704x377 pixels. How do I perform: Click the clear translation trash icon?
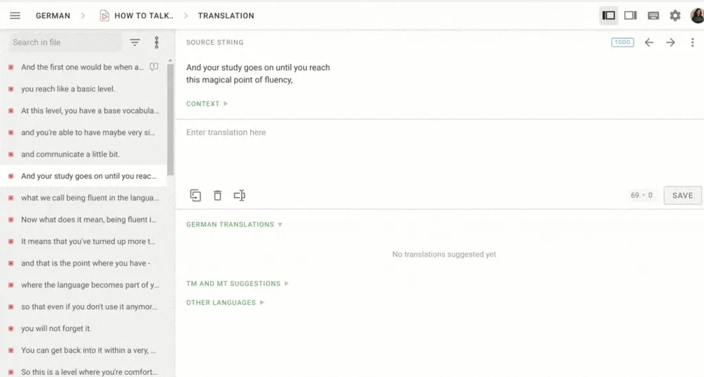[x=217, y=196]
